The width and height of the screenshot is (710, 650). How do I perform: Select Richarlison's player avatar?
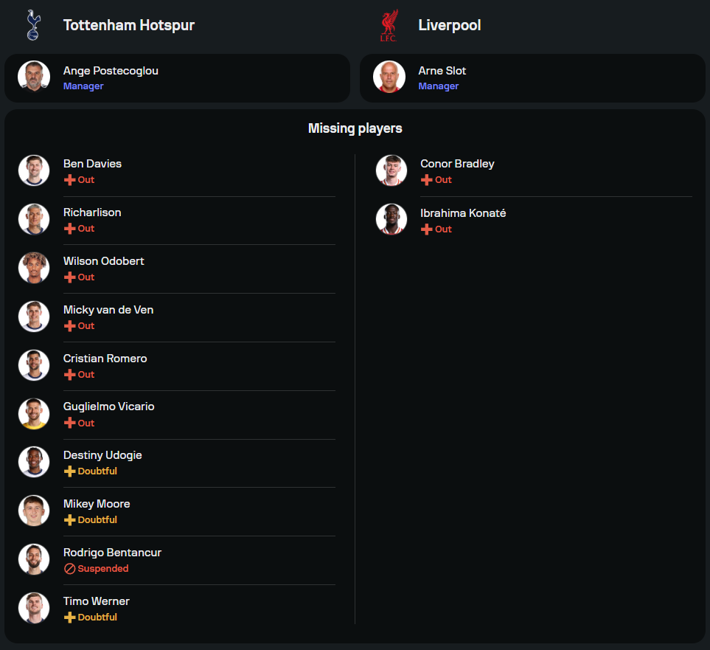(34, 219)
